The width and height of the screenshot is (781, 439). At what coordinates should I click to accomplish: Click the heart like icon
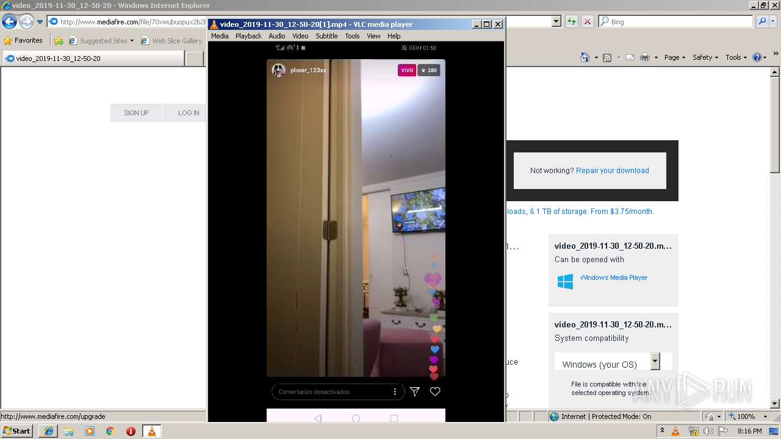(435, 391)
